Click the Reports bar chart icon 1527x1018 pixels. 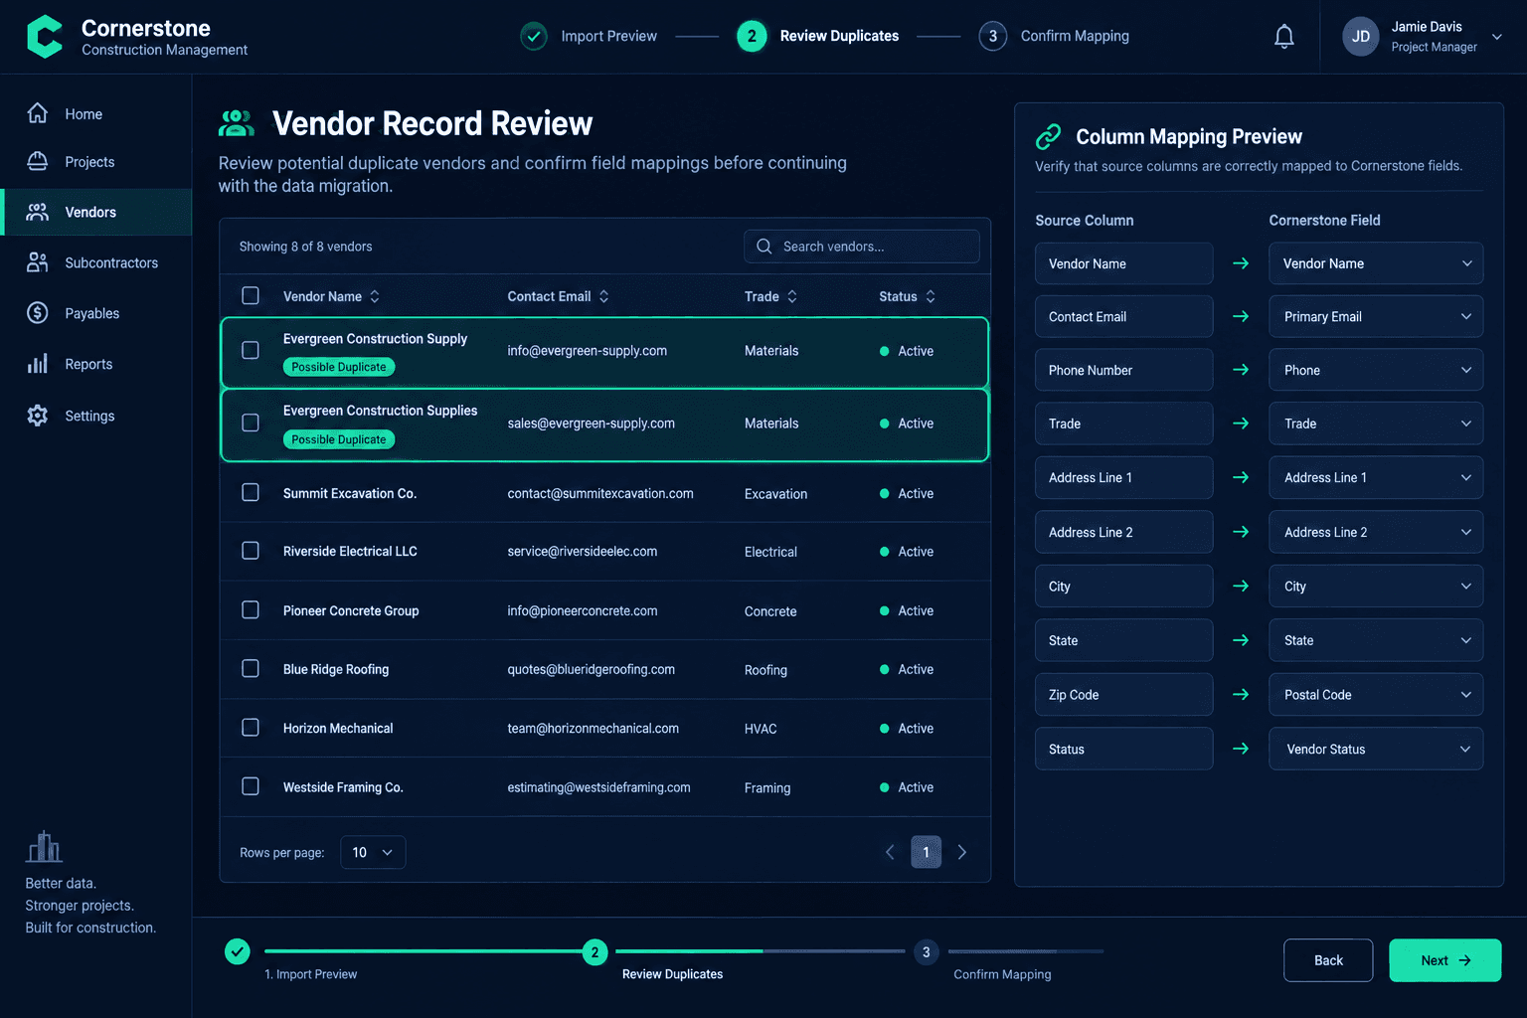(x=38, y=364)
